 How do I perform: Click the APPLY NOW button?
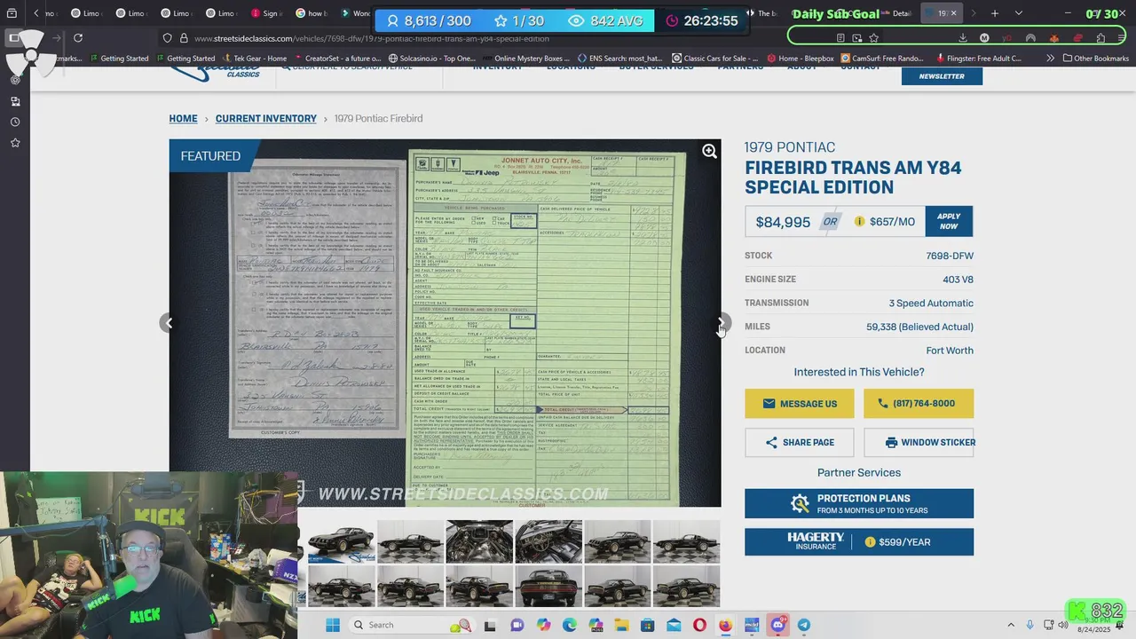(x=949, y=221)
